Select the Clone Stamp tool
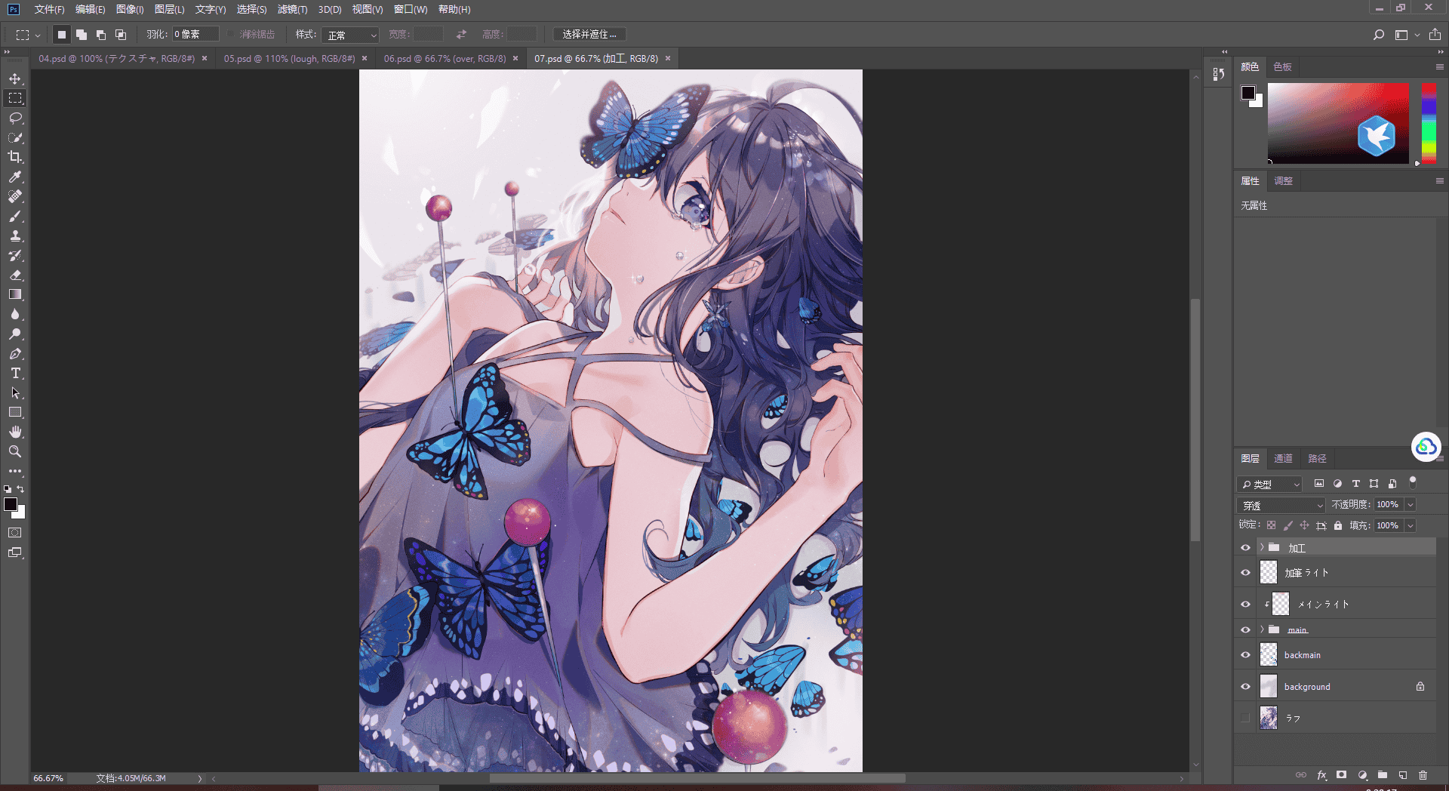The height and width of the screenshot is (791, 1449). [x=15, y=235]
